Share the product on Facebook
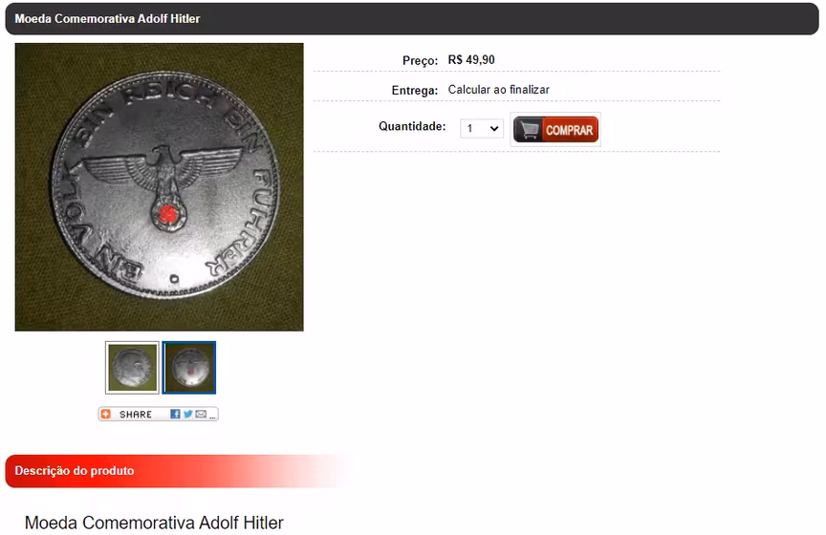 175,415
